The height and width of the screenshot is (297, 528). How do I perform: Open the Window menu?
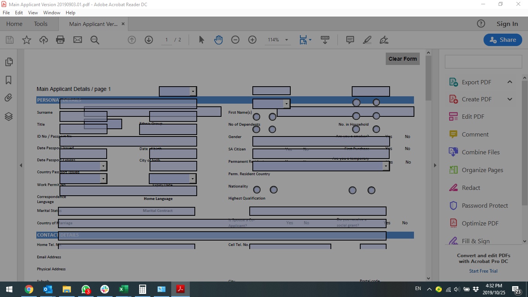51,13
